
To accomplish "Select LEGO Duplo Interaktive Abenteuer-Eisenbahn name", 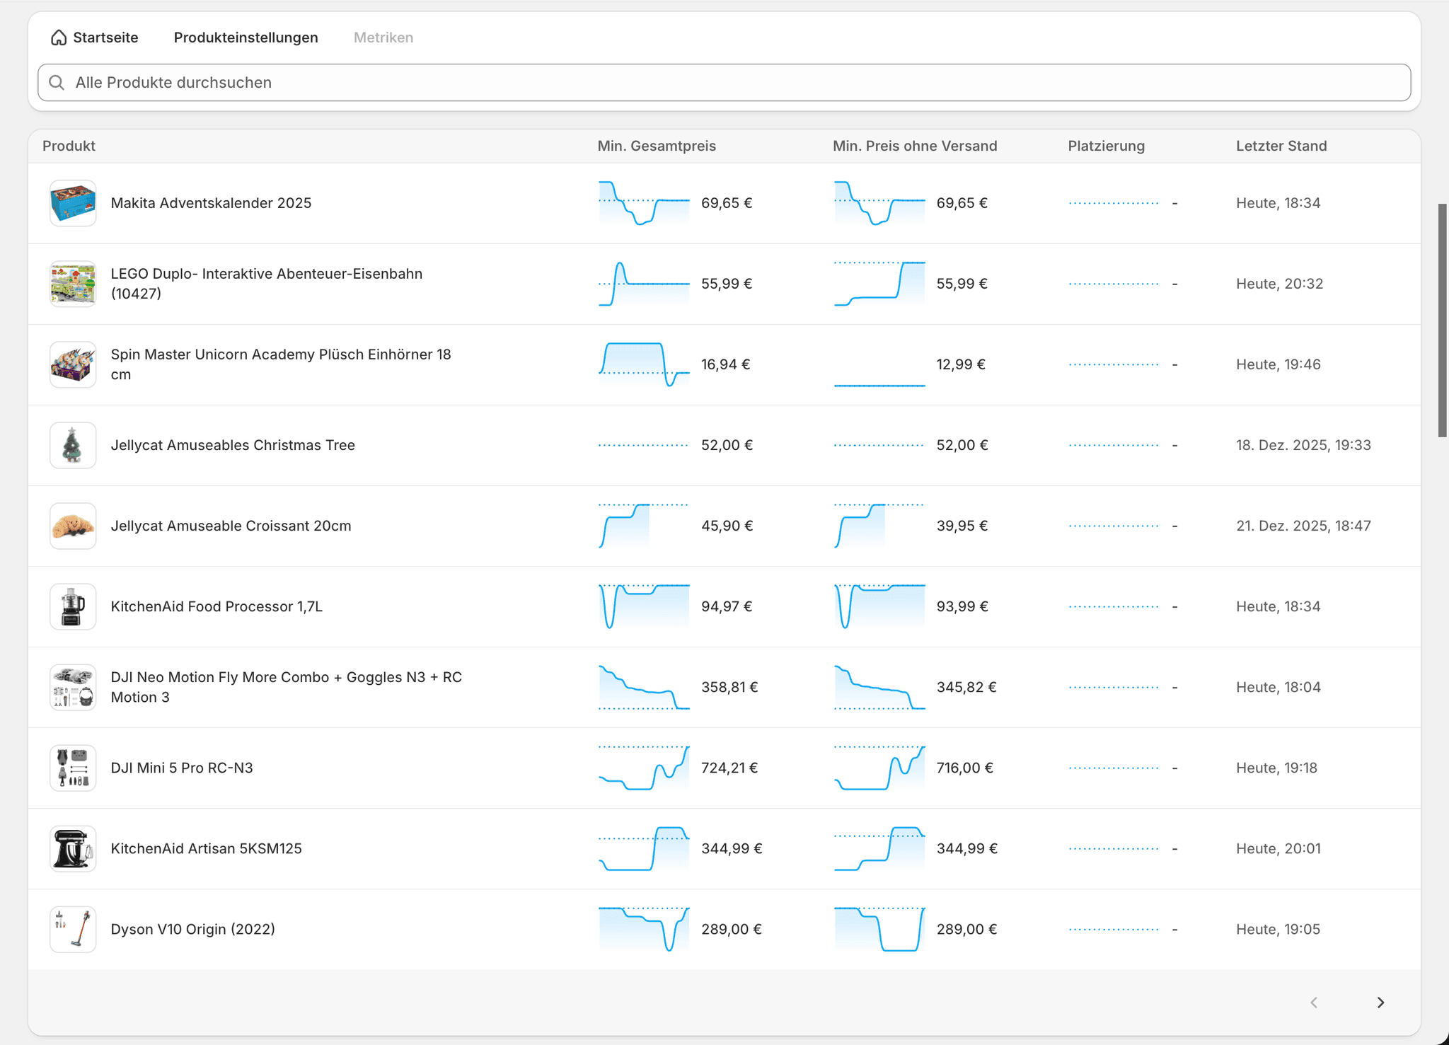I will (266, 284).
